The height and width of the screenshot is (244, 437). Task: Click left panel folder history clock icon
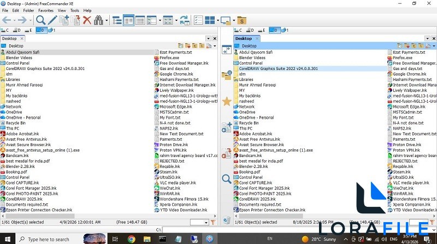(x=181, y=46)
